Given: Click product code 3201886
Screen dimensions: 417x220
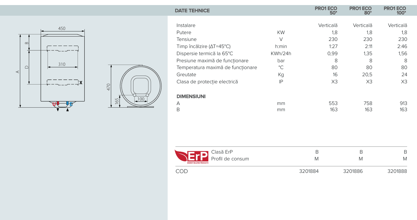Looking at the screenshot, I should pos(353,171).
